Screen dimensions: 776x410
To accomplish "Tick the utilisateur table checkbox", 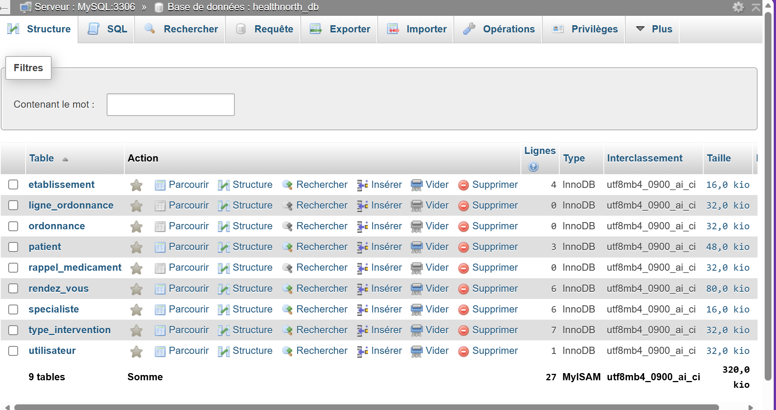I will [13, 351].
